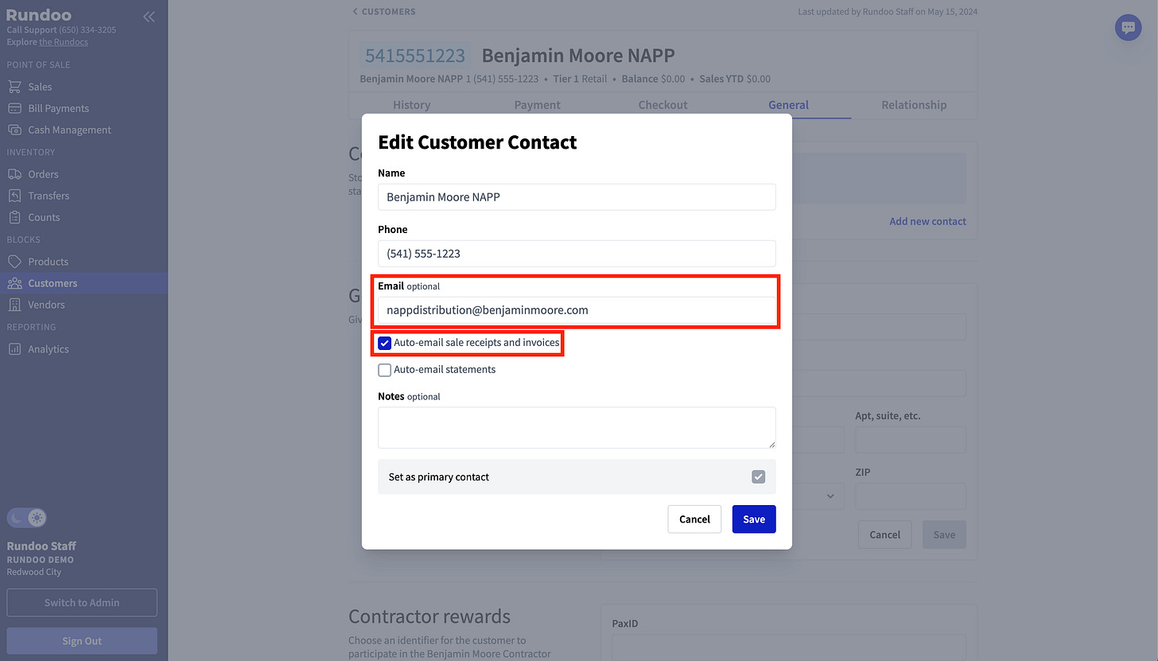Click the Email input field
This screenshot has width=1158, height=661.
[x=577, y=310]
